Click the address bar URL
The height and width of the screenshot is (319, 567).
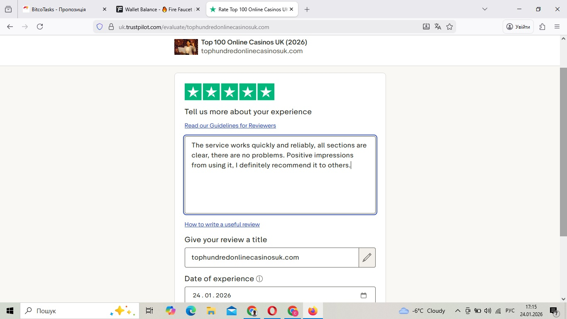(x=194, y=27)
